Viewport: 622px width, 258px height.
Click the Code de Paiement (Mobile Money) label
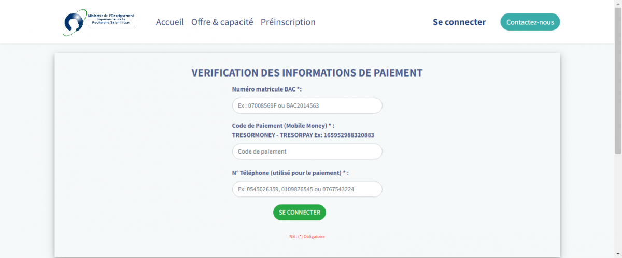tap(284, 125)
